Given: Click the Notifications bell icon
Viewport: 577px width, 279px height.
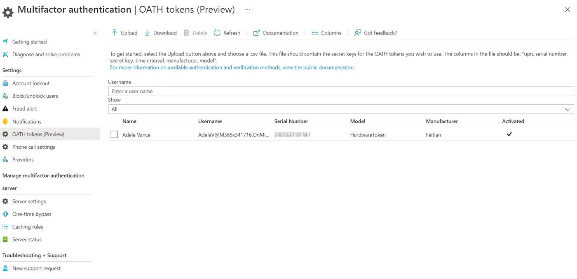Looking at the screenshot, I should pos(5,121).
